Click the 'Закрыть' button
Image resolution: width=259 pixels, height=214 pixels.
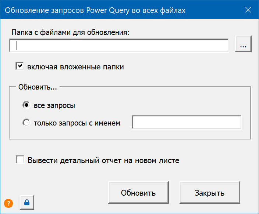(210, 193)
